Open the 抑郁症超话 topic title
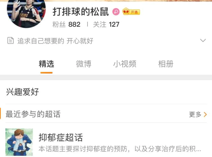Screen dimensions: 212x157 tap(61, 137)
